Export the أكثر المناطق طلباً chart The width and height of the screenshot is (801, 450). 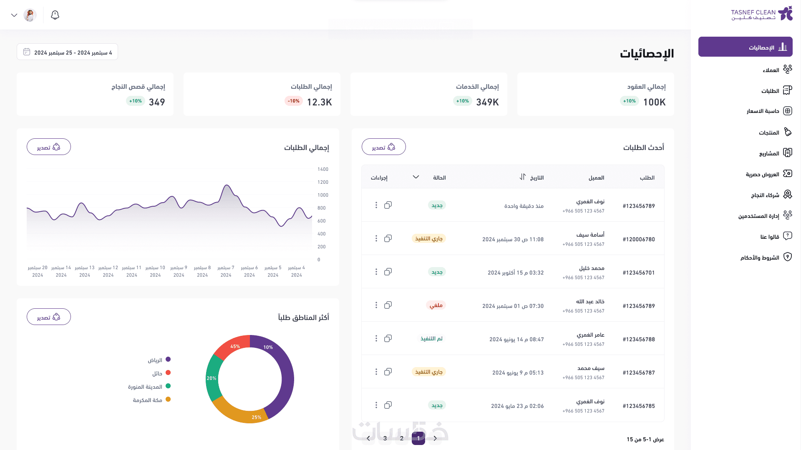pyautogui.click(x=49, y=317)
